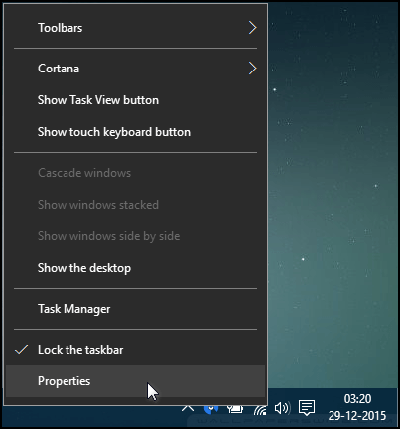Open the volume speaker tray icon
Screen dimensions: 400x429
point(282,408)
